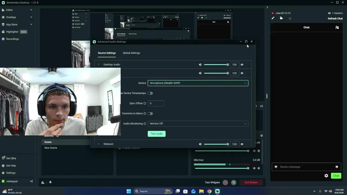Expand the Desktop Audio source row chevron

[98, 64]
